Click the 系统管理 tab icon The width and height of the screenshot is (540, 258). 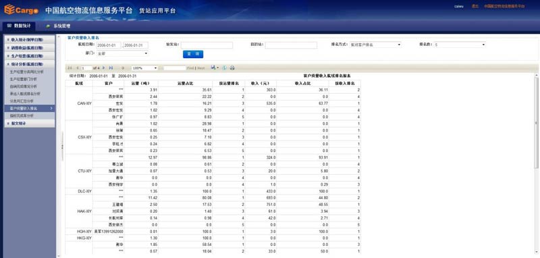(x=48, y=26)
